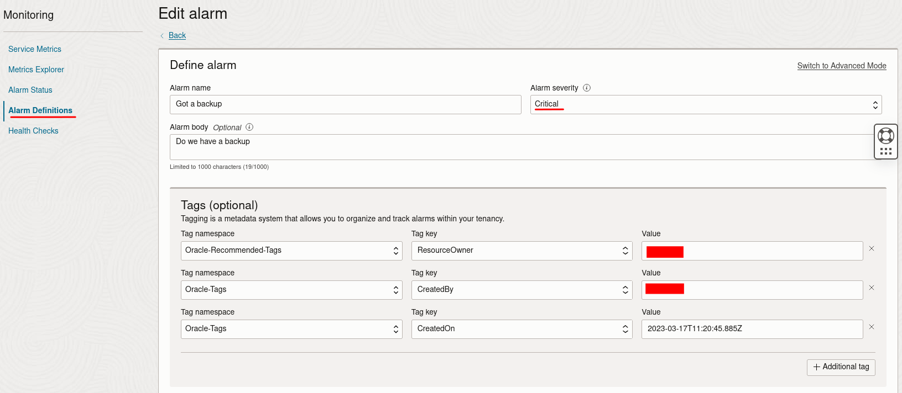Remove the CreatedBy tag row
Screen dimensions: 902x393
872,288
